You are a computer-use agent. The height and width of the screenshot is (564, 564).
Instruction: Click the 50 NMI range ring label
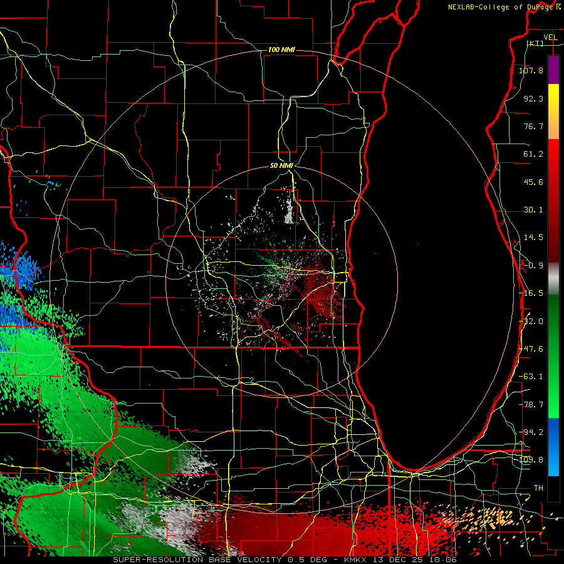click(x=281, y=165)
